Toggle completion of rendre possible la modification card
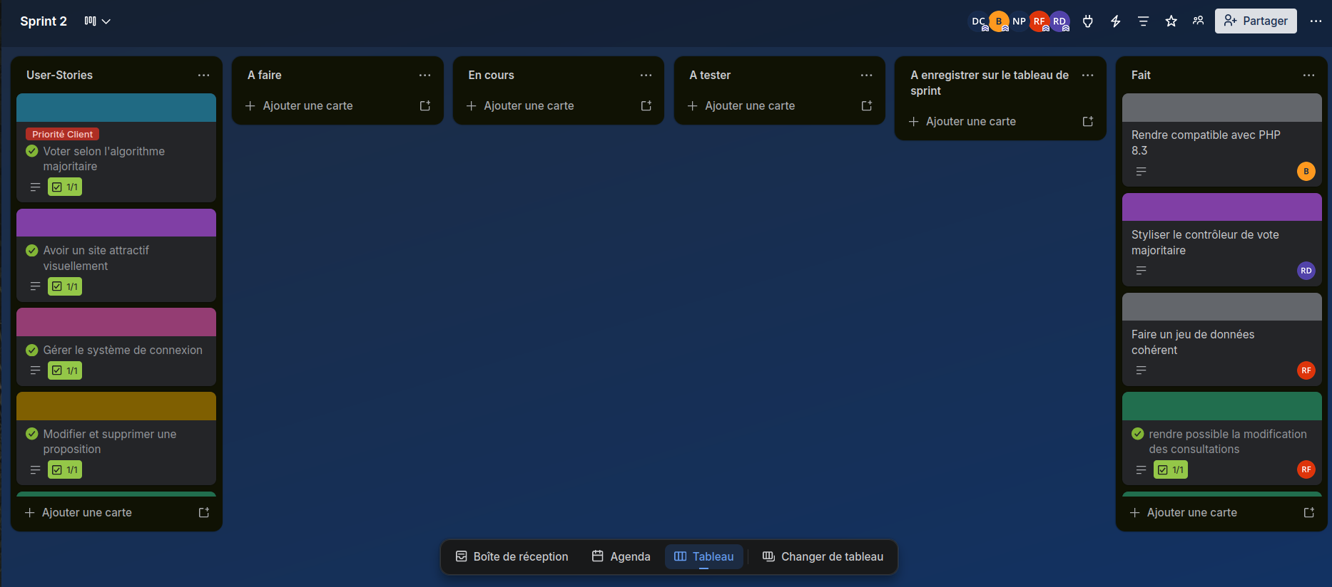The height and width of the screenshot is (587, 1332). coord(1138,434)
